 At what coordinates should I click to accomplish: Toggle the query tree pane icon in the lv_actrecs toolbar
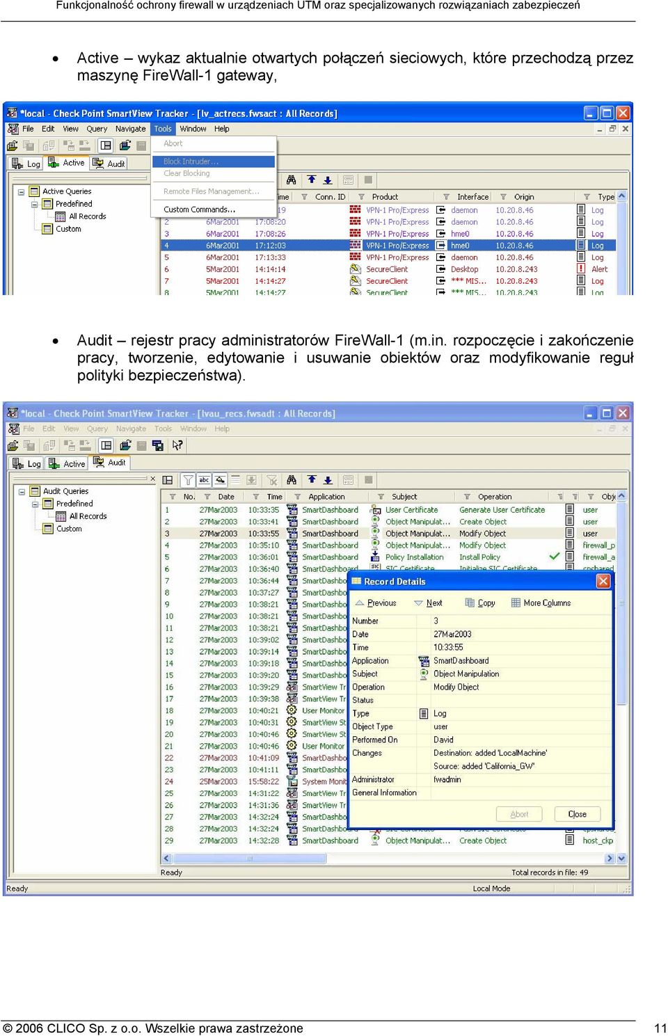(106, 145)
